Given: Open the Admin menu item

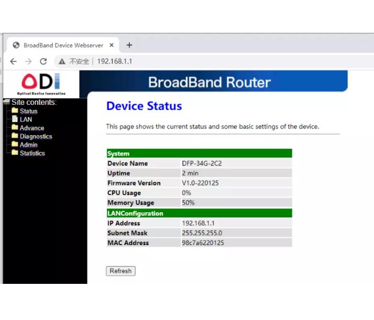Looking at the screenshot, I should click(x=29, y=145).
